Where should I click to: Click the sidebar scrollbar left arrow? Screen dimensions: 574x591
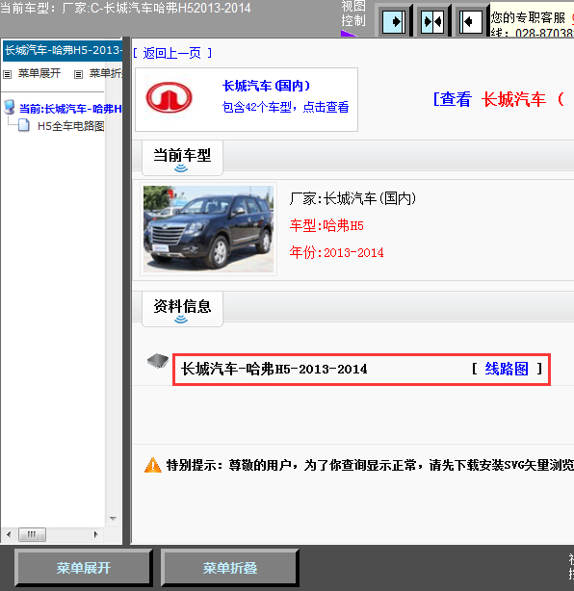click(x=9, y=534)
